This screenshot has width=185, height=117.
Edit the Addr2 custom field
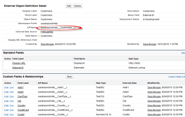click(x=6, y=92)
